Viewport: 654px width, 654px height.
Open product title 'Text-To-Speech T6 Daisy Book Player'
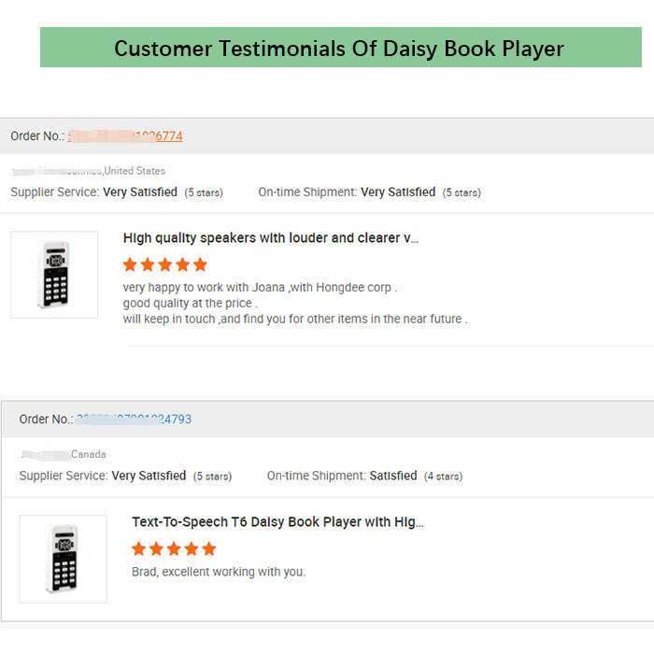pos(277,521)
